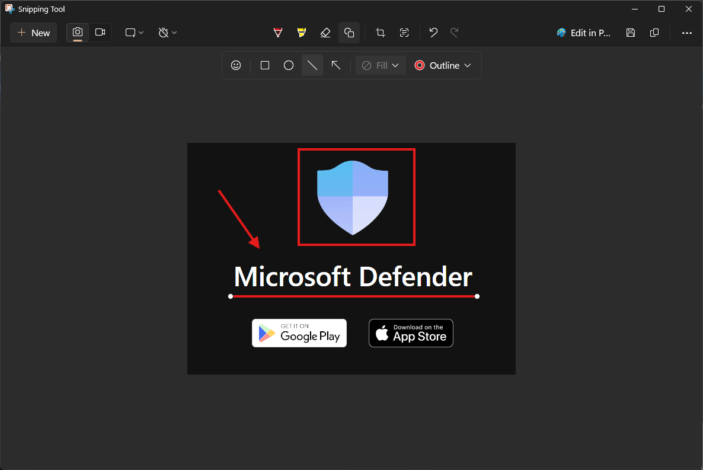Choose the arrow shape
The height and width of the screenshot is (470, 703).
tap(336, 65)
